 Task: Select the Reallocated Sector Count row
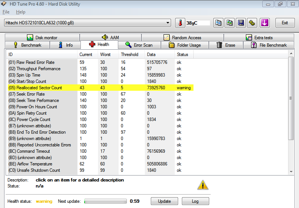101,88
